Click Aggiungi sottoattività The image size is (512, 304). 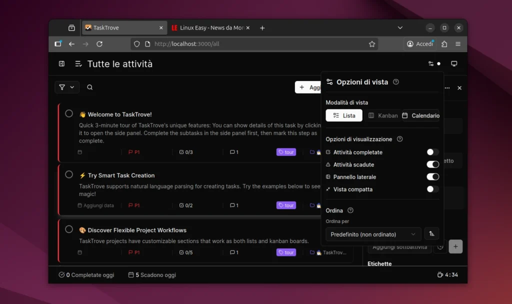tap(399, 246)
